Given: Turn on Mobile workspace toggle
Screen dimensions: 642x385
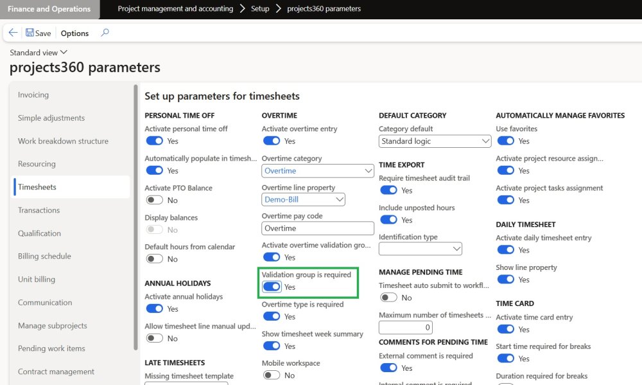Looking at the screenshot, I should pos(272,375).
